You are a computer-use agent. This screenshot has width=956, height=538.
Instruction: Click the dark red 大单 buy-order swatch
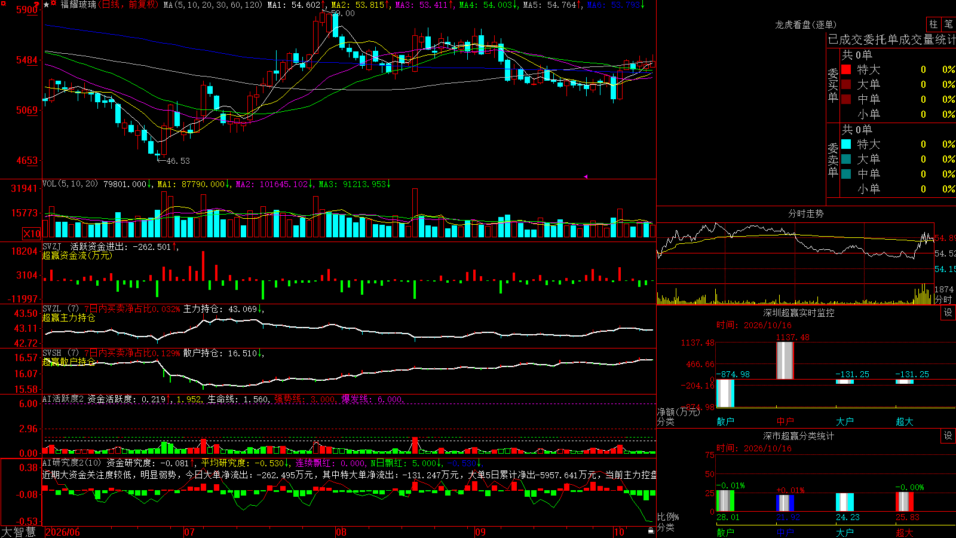click(x=846, y=84)
